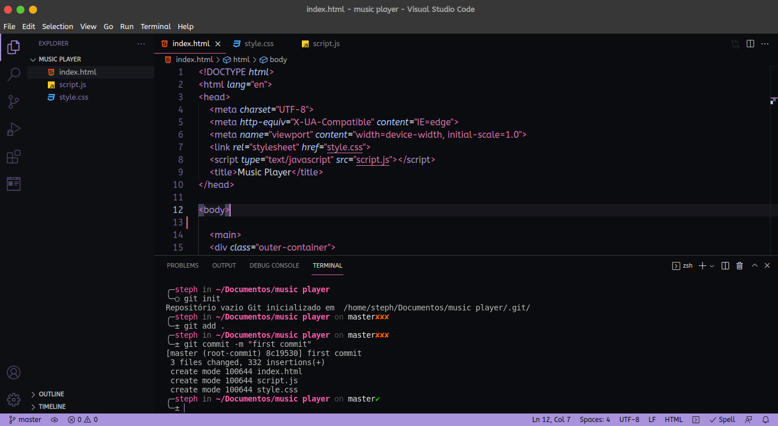Open the View menu

[88, 26]
